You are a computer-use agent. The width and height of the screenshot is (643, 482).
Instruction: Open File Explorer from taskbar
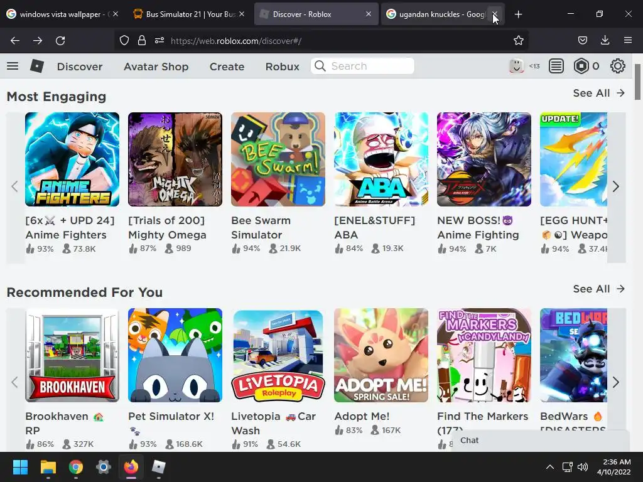48,467
